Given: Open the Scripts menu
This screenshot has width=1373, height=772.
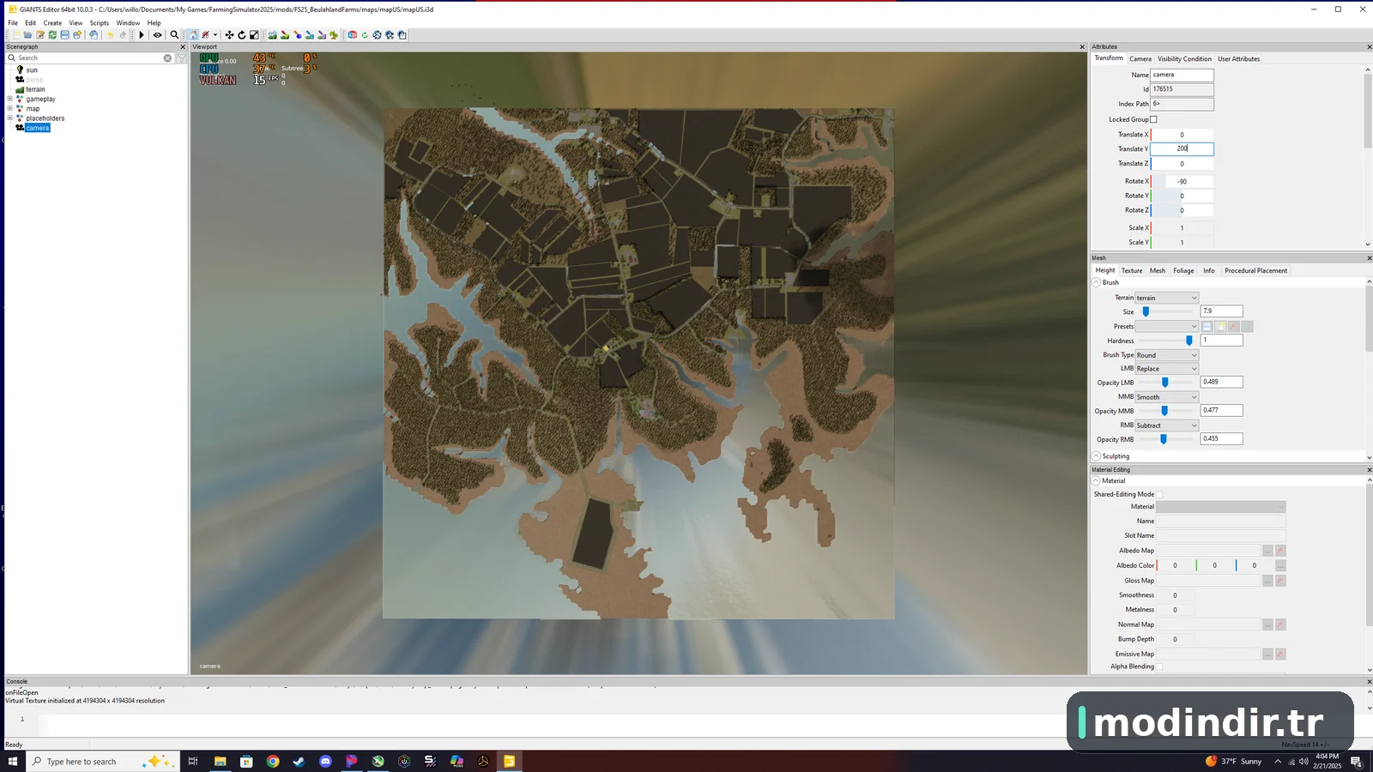Looking at the screenshot, I should pos(100,23).
